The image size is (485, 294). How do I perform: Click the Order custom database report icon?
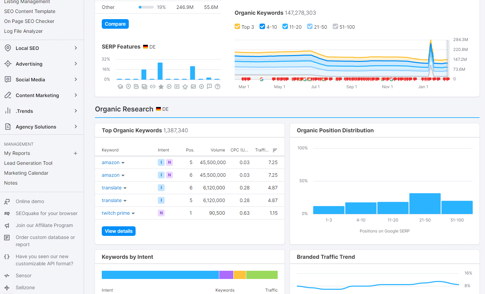[7, 238]
